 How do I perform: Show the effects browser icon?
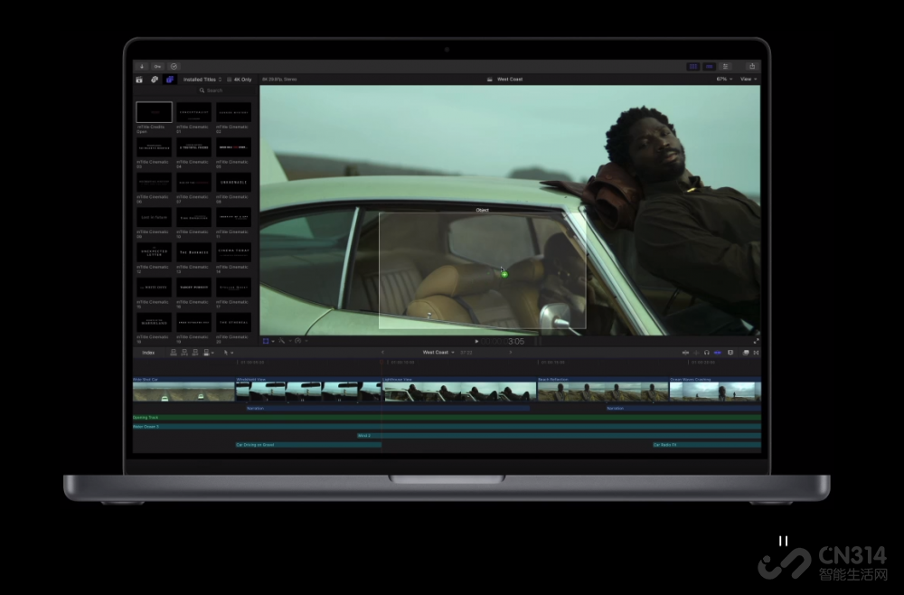pos(746,353)
